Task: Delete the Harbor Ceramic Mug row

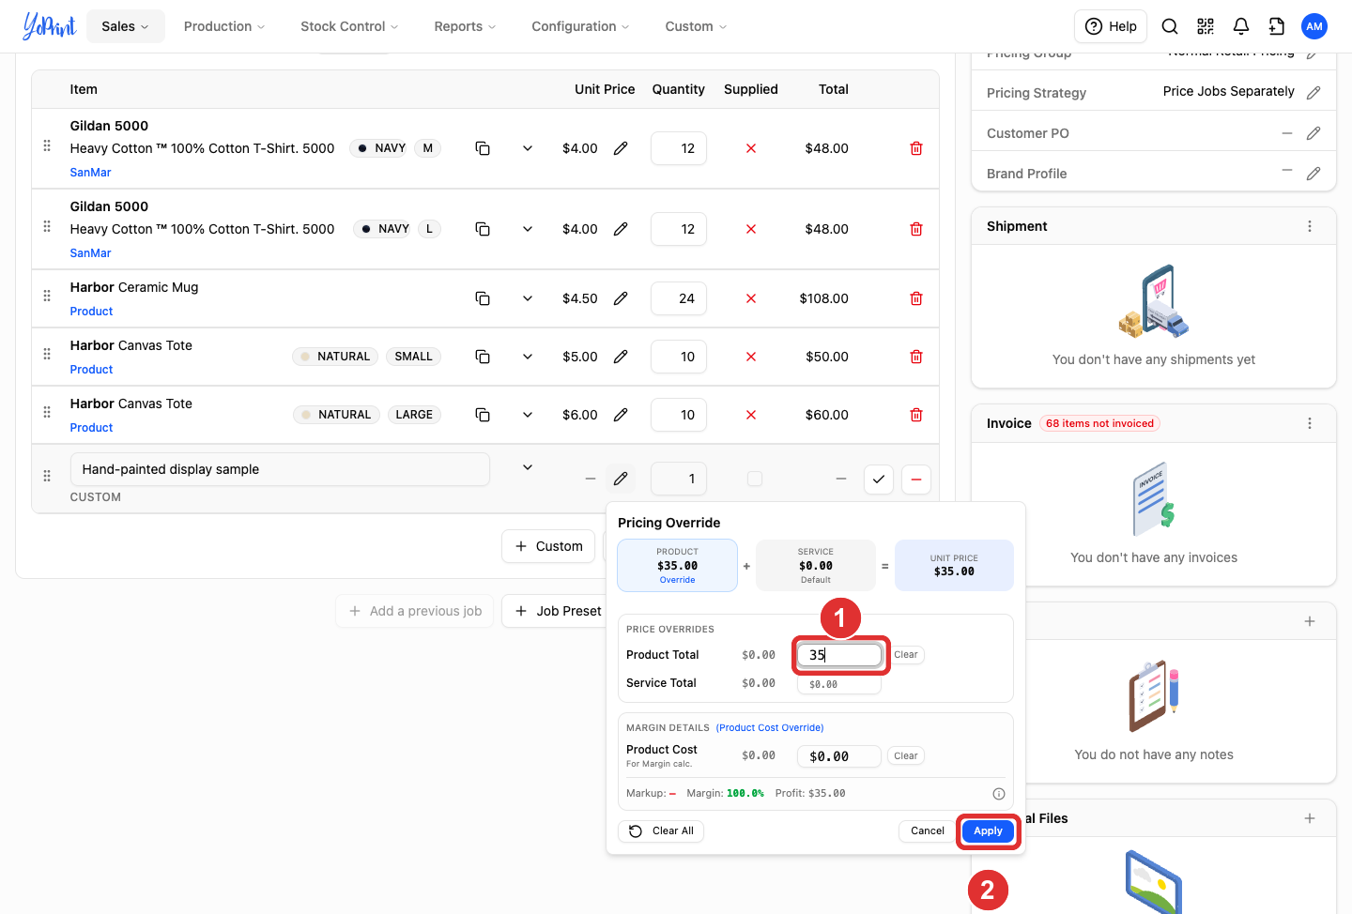Action: point(916,298)
